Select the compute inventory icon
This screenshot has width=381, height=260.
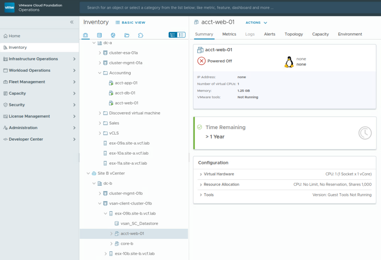[86, 35]
